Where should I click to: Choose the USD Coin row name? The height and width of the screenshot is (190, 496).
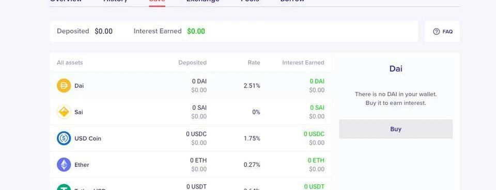tap(88, 139)
